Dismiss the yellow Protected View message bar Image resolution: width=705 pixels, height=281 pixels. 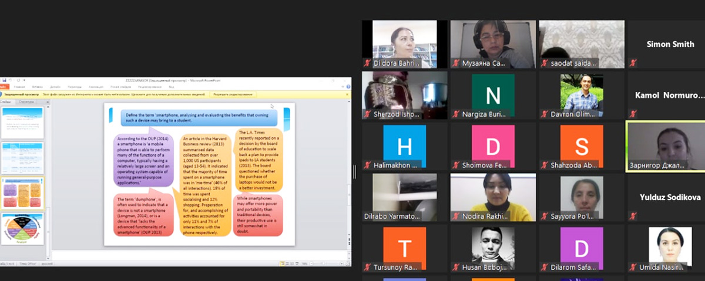[x=347, y=94]
